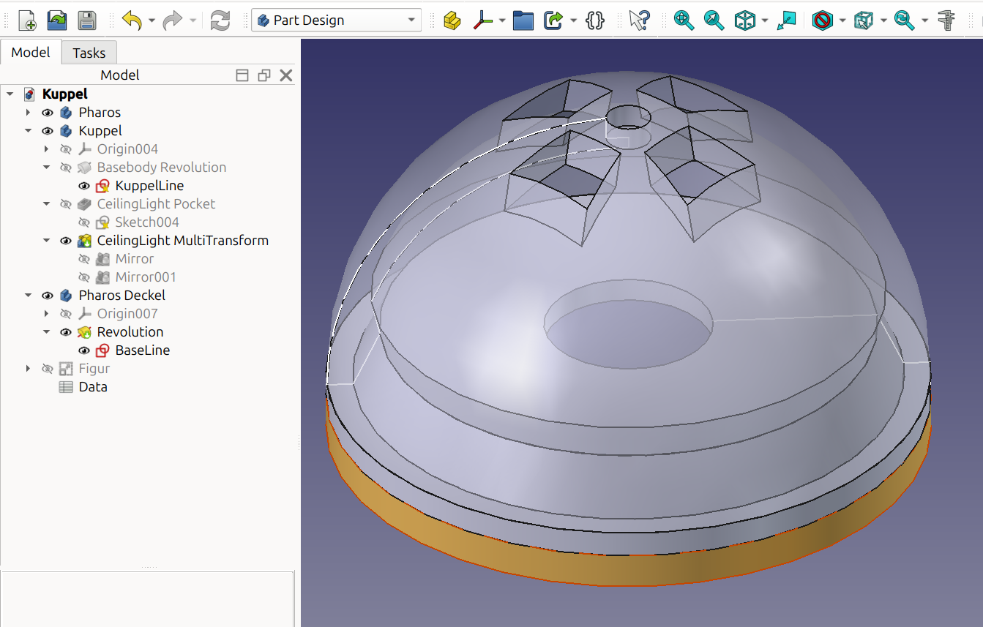
Task: Click the Model panel maximize icon
Action: click(242, 75)
